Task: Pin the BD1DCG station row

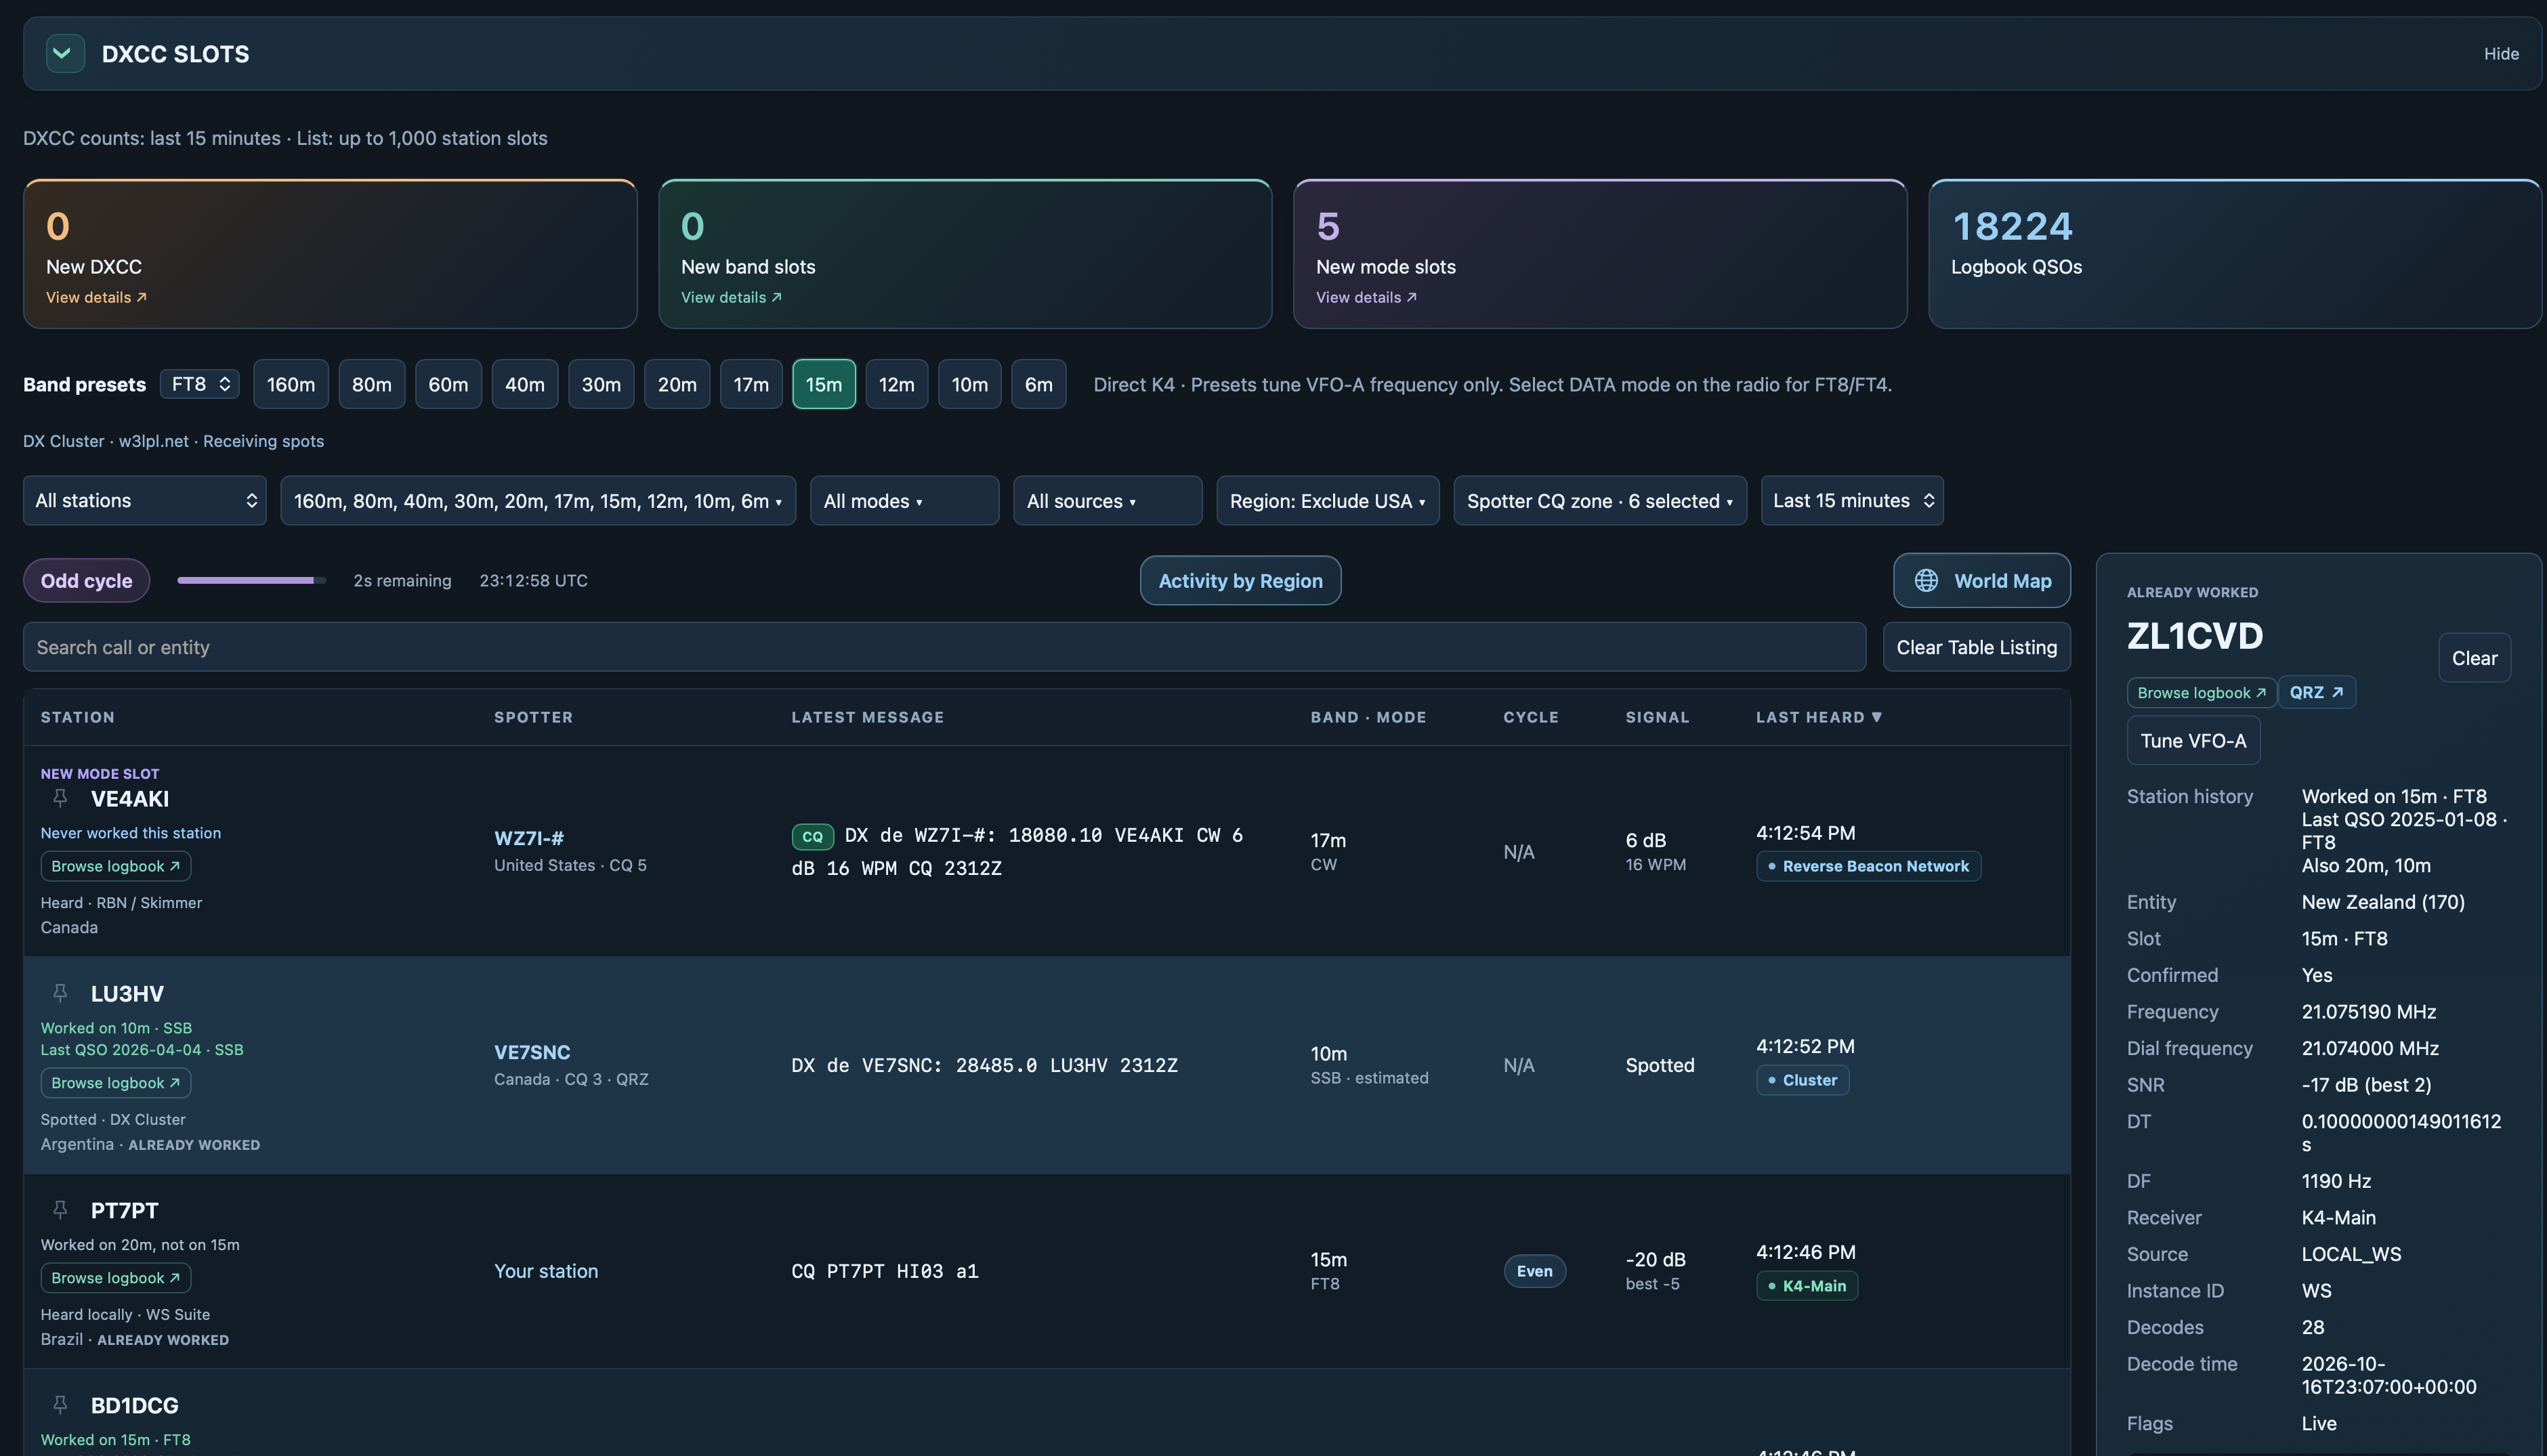Action: [x=60, y=1405]
